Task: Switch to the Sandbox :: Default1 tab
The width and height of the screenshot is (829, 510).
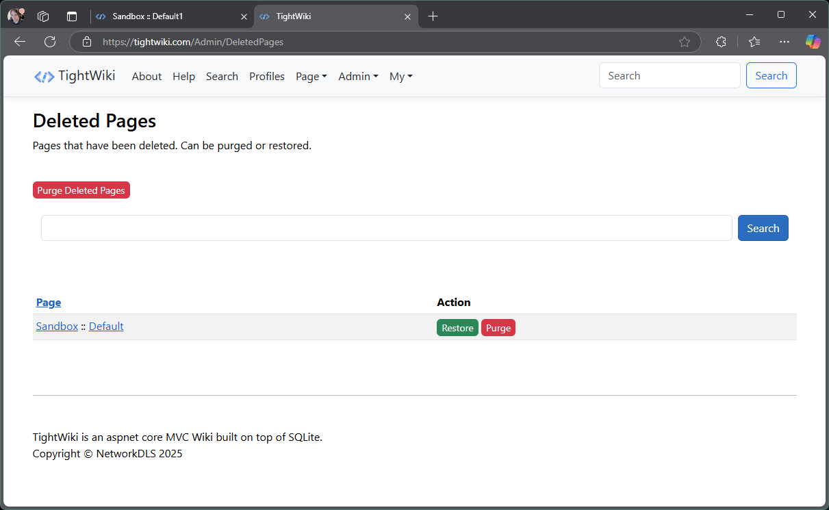Action: 171,16
